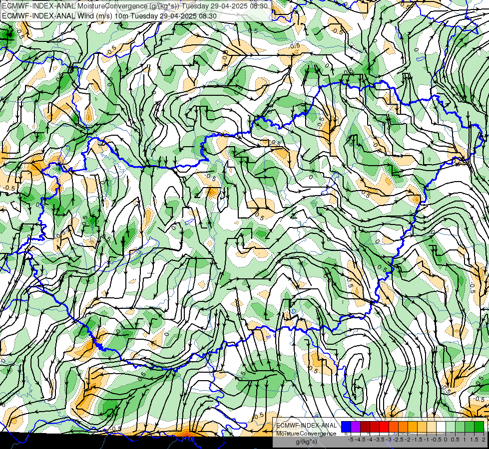The width and height of the screenshot is (489, 449).
Task: Select the medium green swatch between 1 and 1.5
Action: click(x=470, y=427)
